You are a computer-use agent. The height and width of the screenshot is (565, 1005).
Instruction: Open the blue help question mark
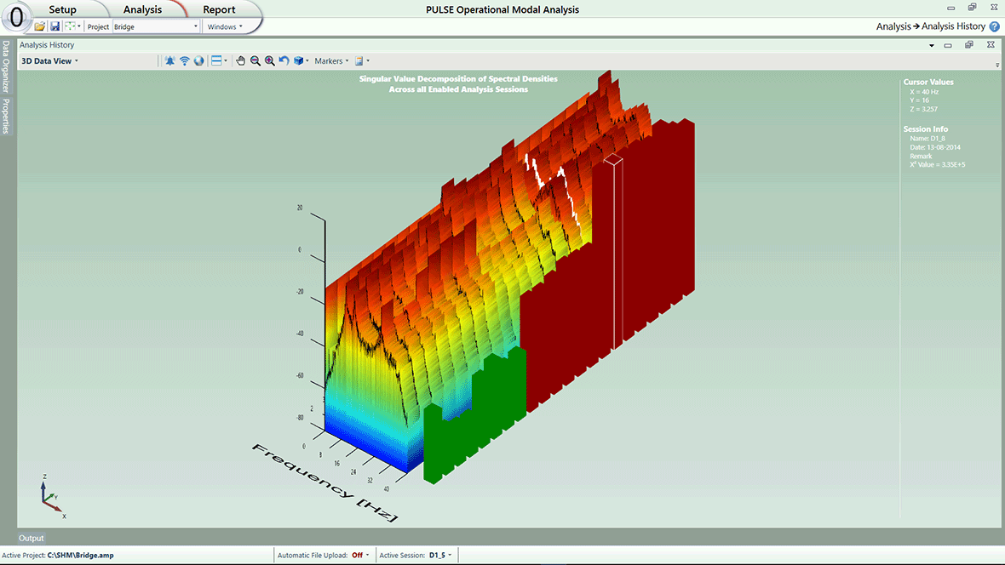(x=994, y=26)
